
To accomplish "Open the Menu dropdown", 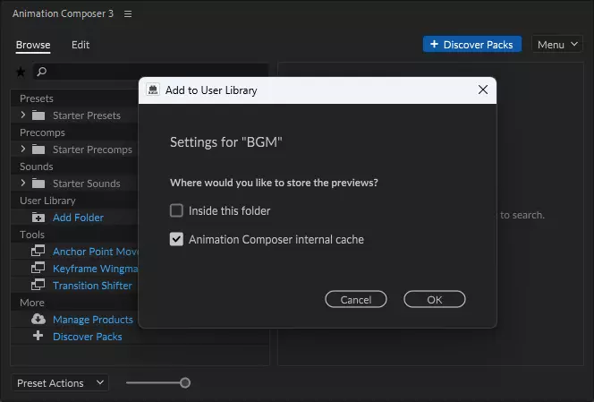I will tap(556, 45).
